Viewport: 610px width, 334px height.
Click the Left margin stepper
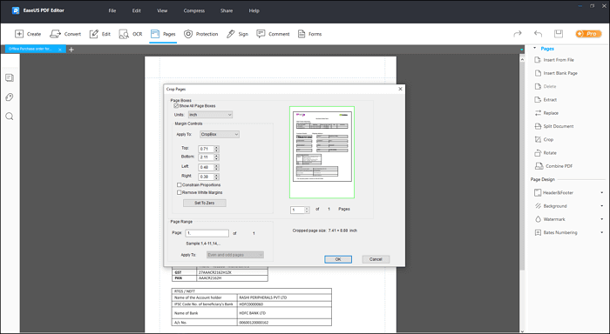pyautogui.click(x=217, y=167)
